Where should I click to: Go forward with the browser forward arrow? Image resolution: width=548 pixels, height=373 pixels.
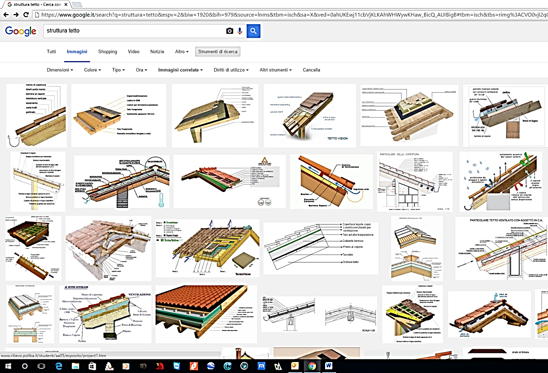point(16,15)
